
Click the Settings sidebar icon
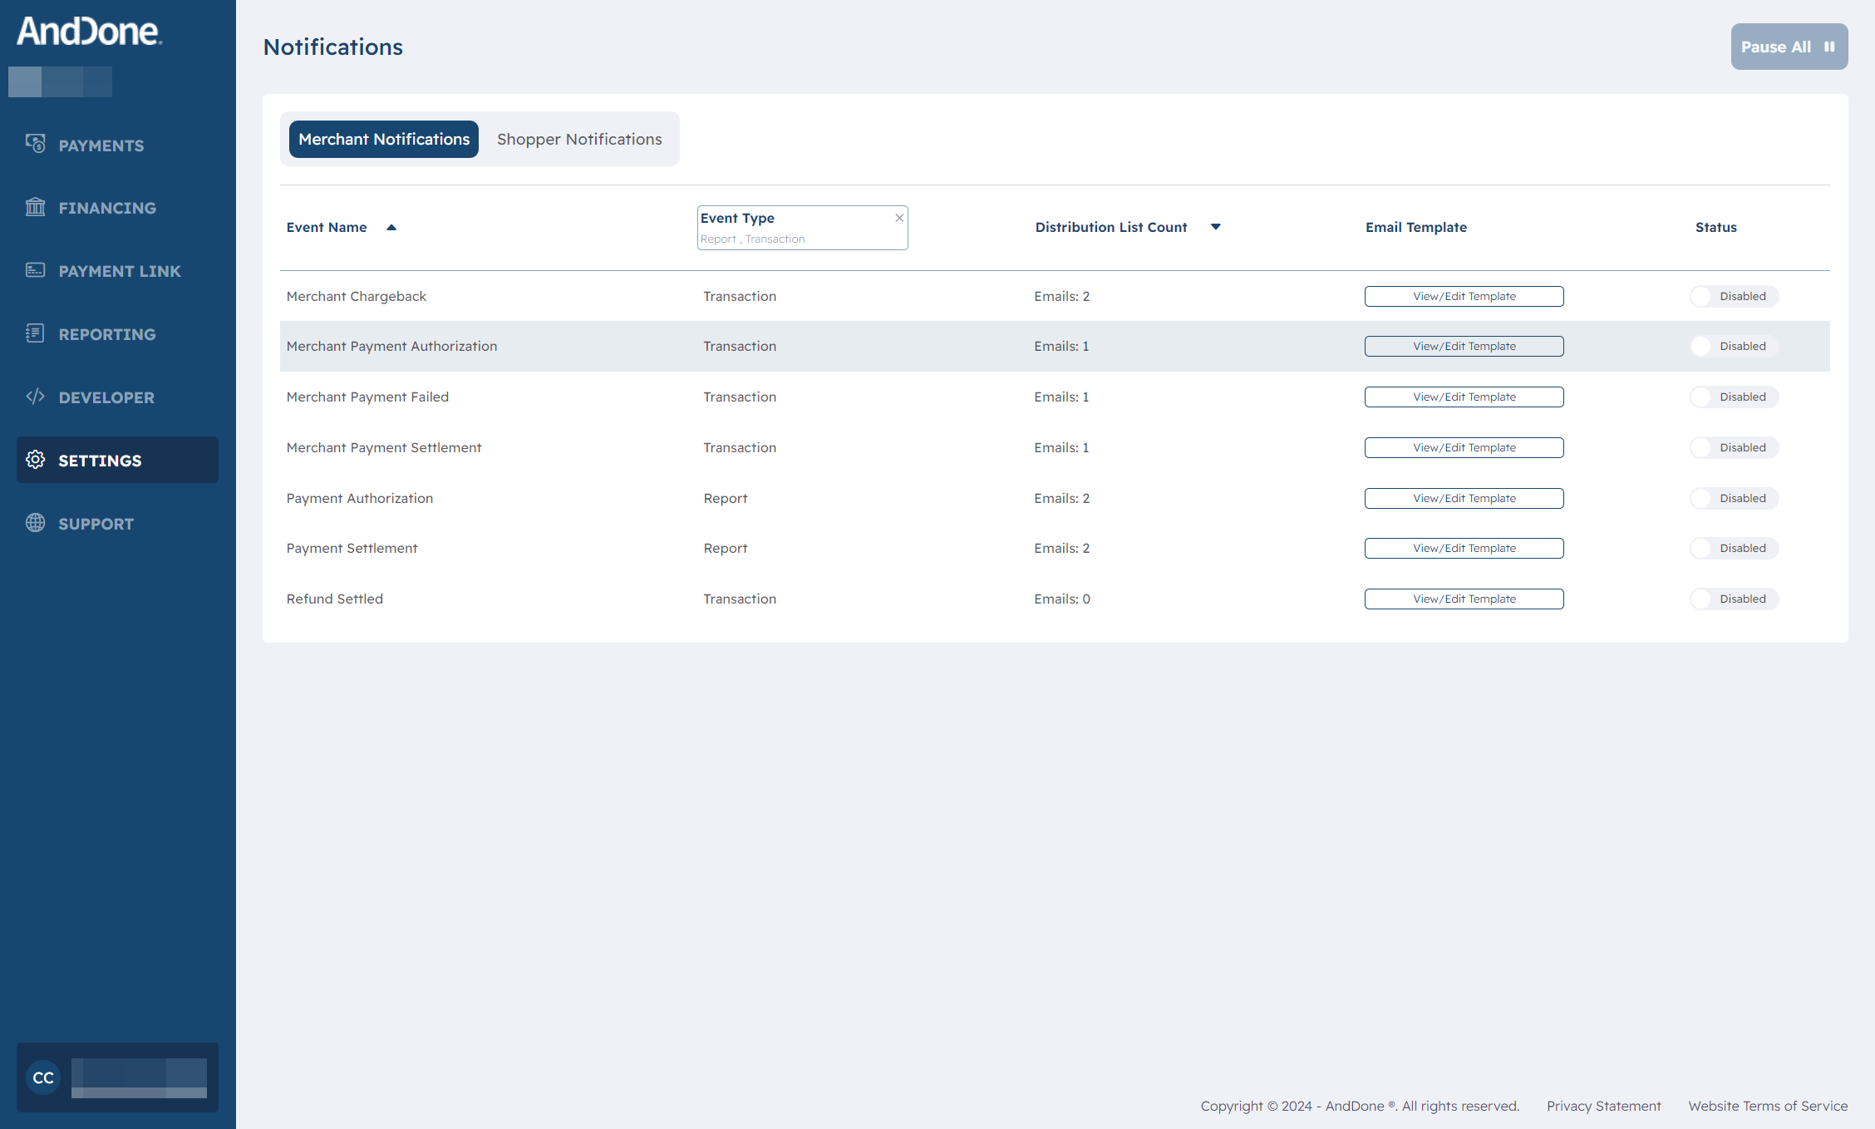pyautogui.click(x=37, y=460)
